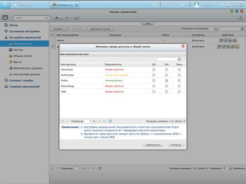Click the dialog page number field
The image size is (246, 184).
tap(88, 121)
